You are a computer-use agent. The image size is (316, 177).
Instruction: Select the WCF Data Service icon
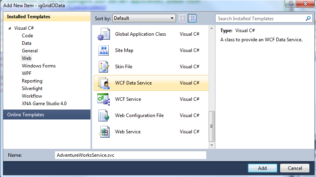[103, 83]
